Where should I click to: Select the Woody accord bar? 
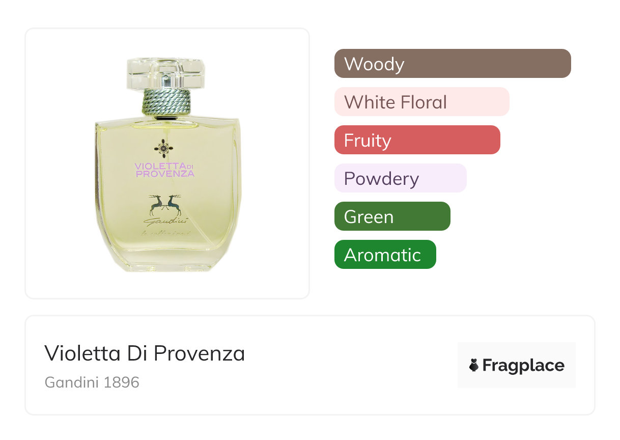pyautogui.click(x=453, y=64)
